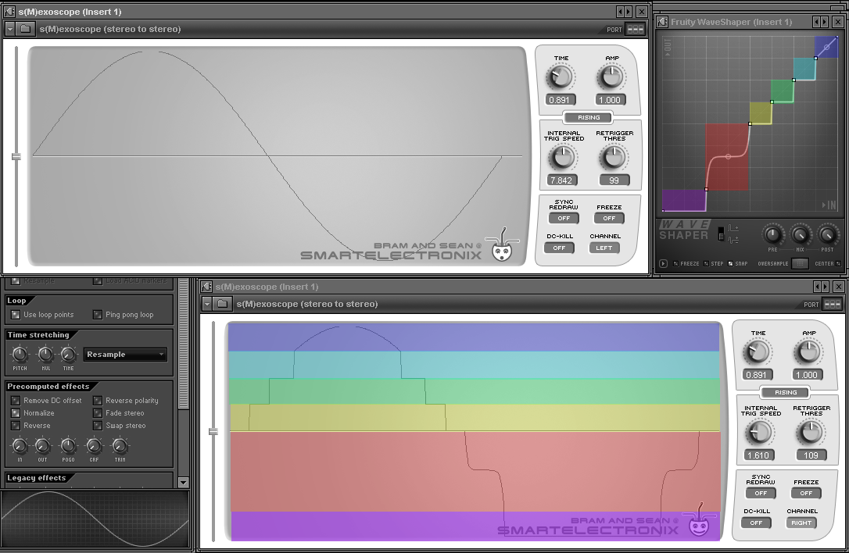Image resolution: width=849 pixels, height=553 pixels.
Task: Click the vertical slider left of top scope display
Action: (16, 156)
